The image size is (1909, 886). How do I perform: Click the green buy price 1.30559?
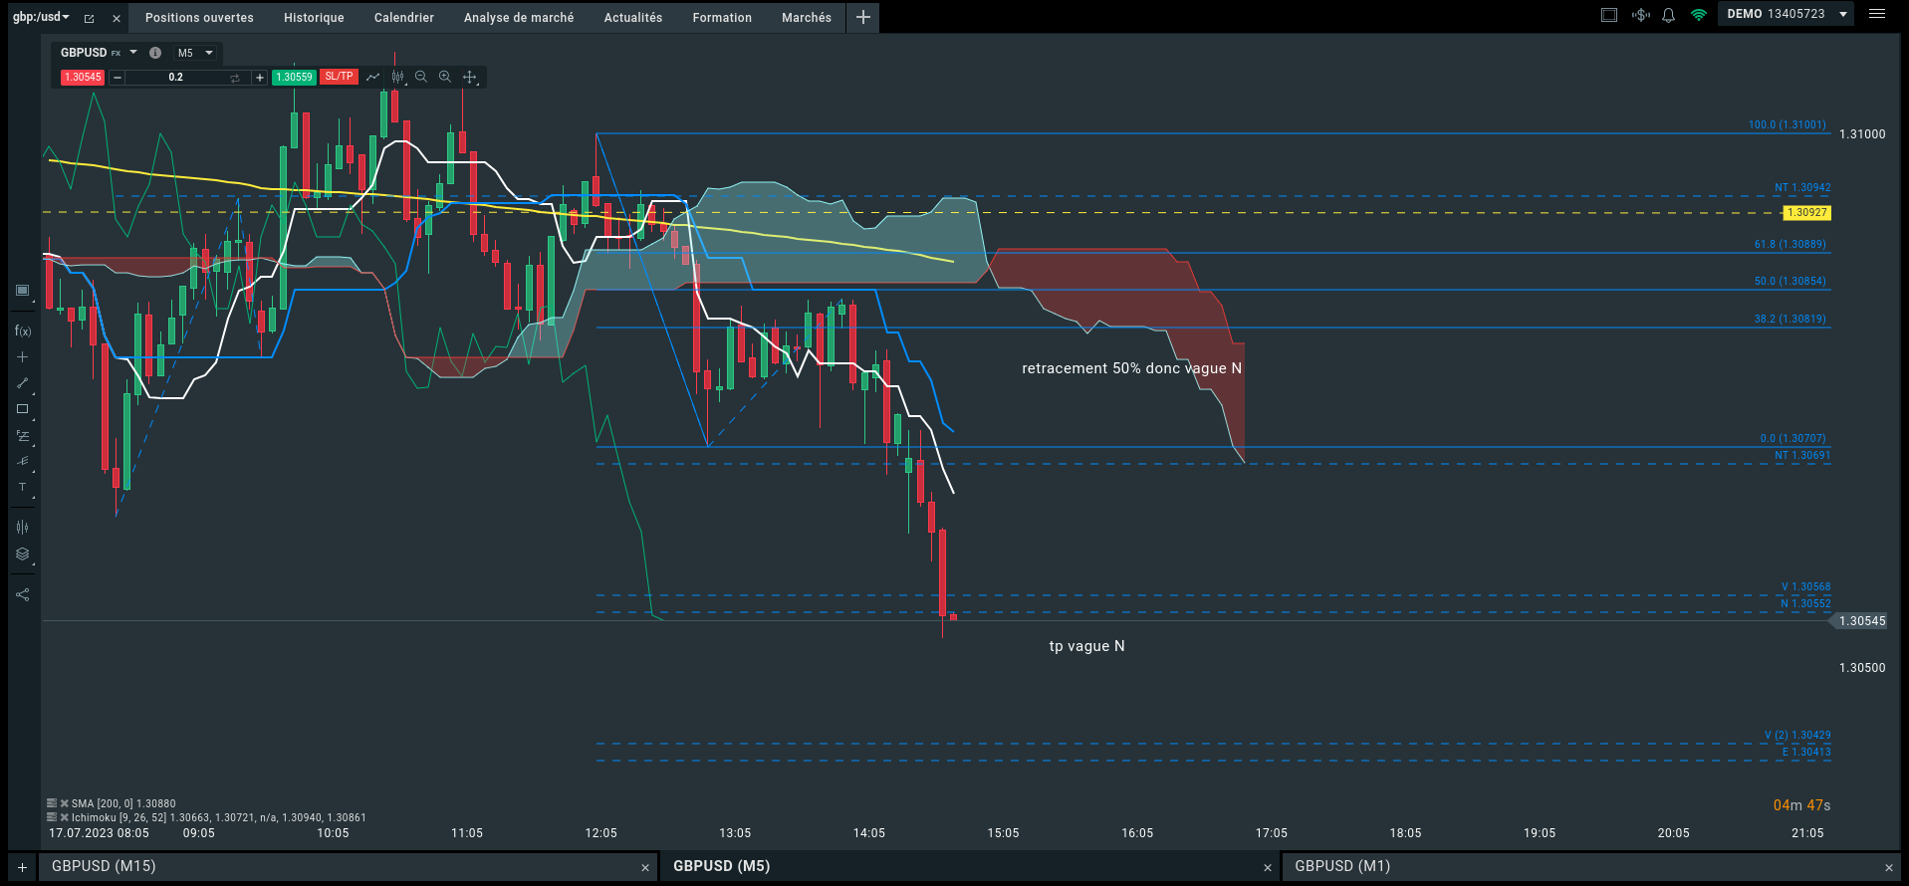click(294, 77)
